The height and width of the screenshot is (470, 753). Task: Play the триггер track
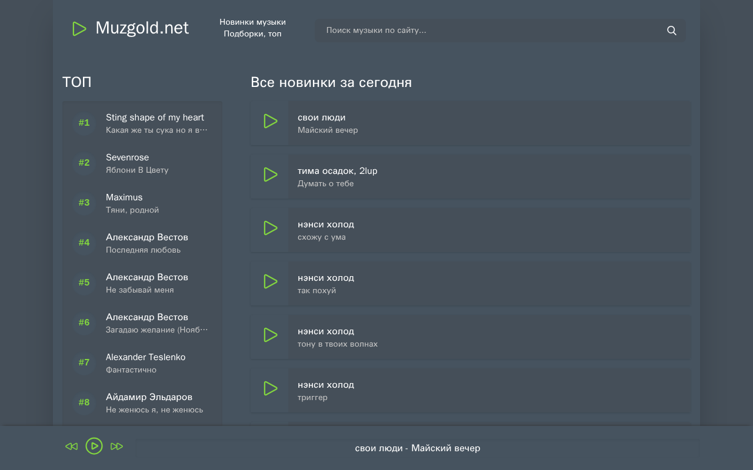point(270,388)
